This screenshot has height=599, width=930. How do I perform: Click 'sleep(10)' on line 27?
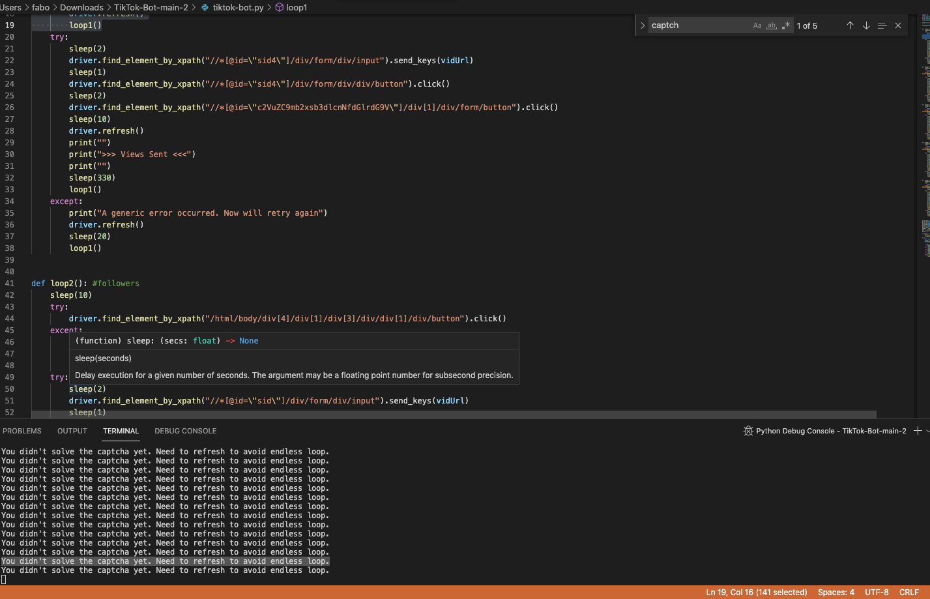(x=90, y=119)
